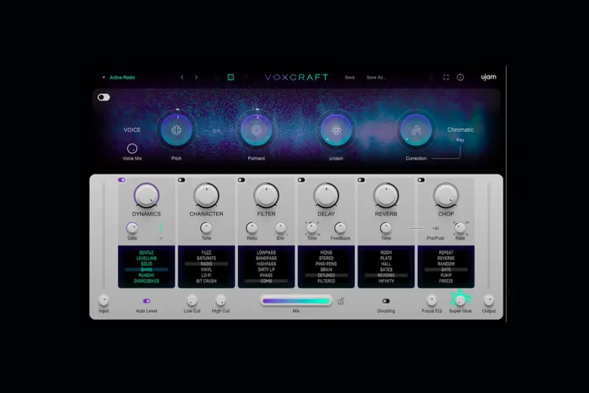The image size is (589, 393).
Task: Click the Chop Rate knob
Action: [460, 228]
